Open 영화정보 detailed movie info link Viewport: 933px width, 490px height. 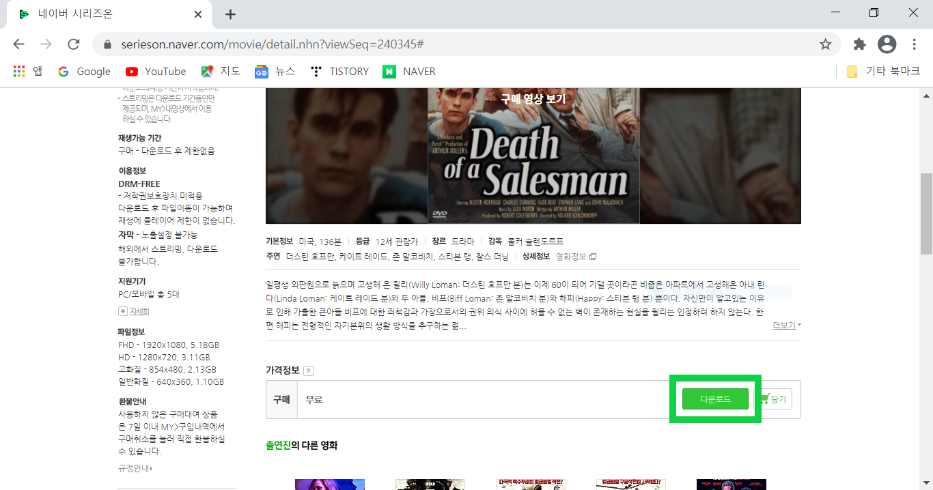click(x=576, y=257)
